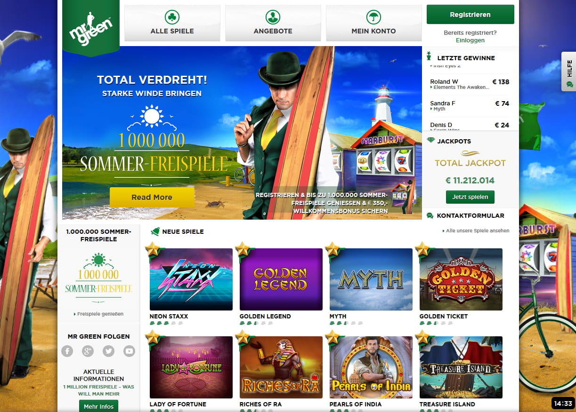
Task: Click Jetzt spielen under Total Jackpot
Action: [470, 197]
